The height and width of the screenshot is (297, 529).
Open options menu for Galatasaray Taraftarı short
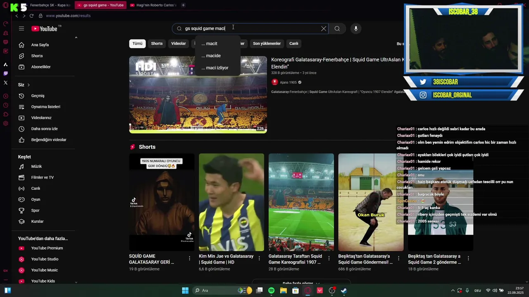329,258
